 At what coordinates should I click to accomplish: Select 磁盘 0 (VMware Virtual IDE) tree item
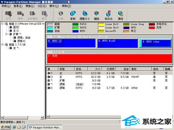pos(26,24)
